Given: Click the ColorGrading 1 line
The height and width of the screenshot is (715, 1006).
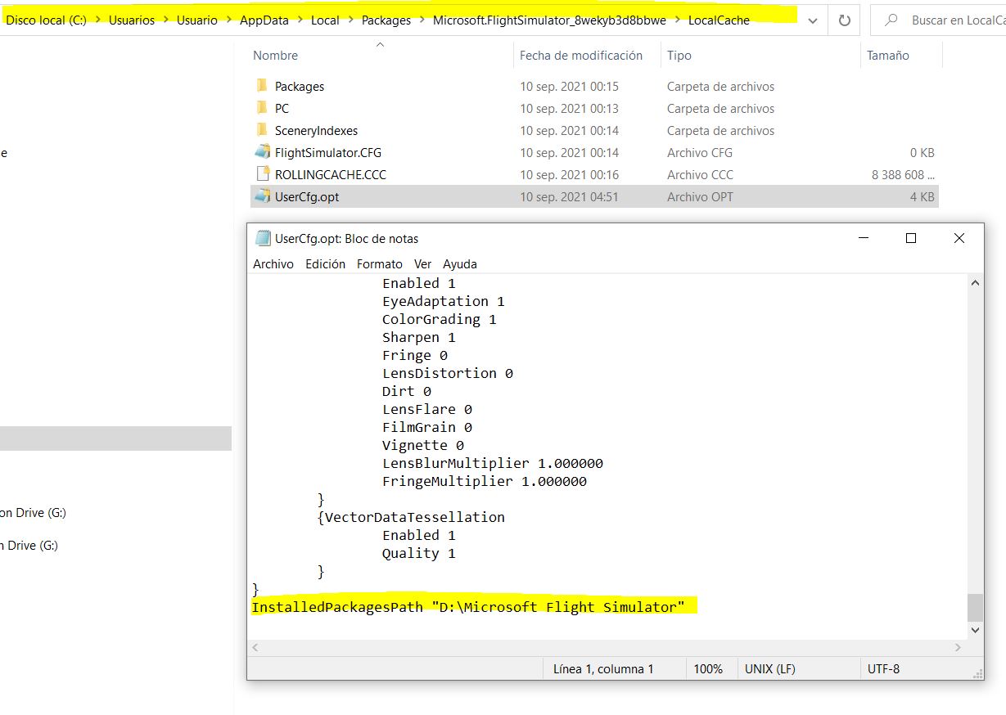Looking at the screenshot, I should 440,319.
